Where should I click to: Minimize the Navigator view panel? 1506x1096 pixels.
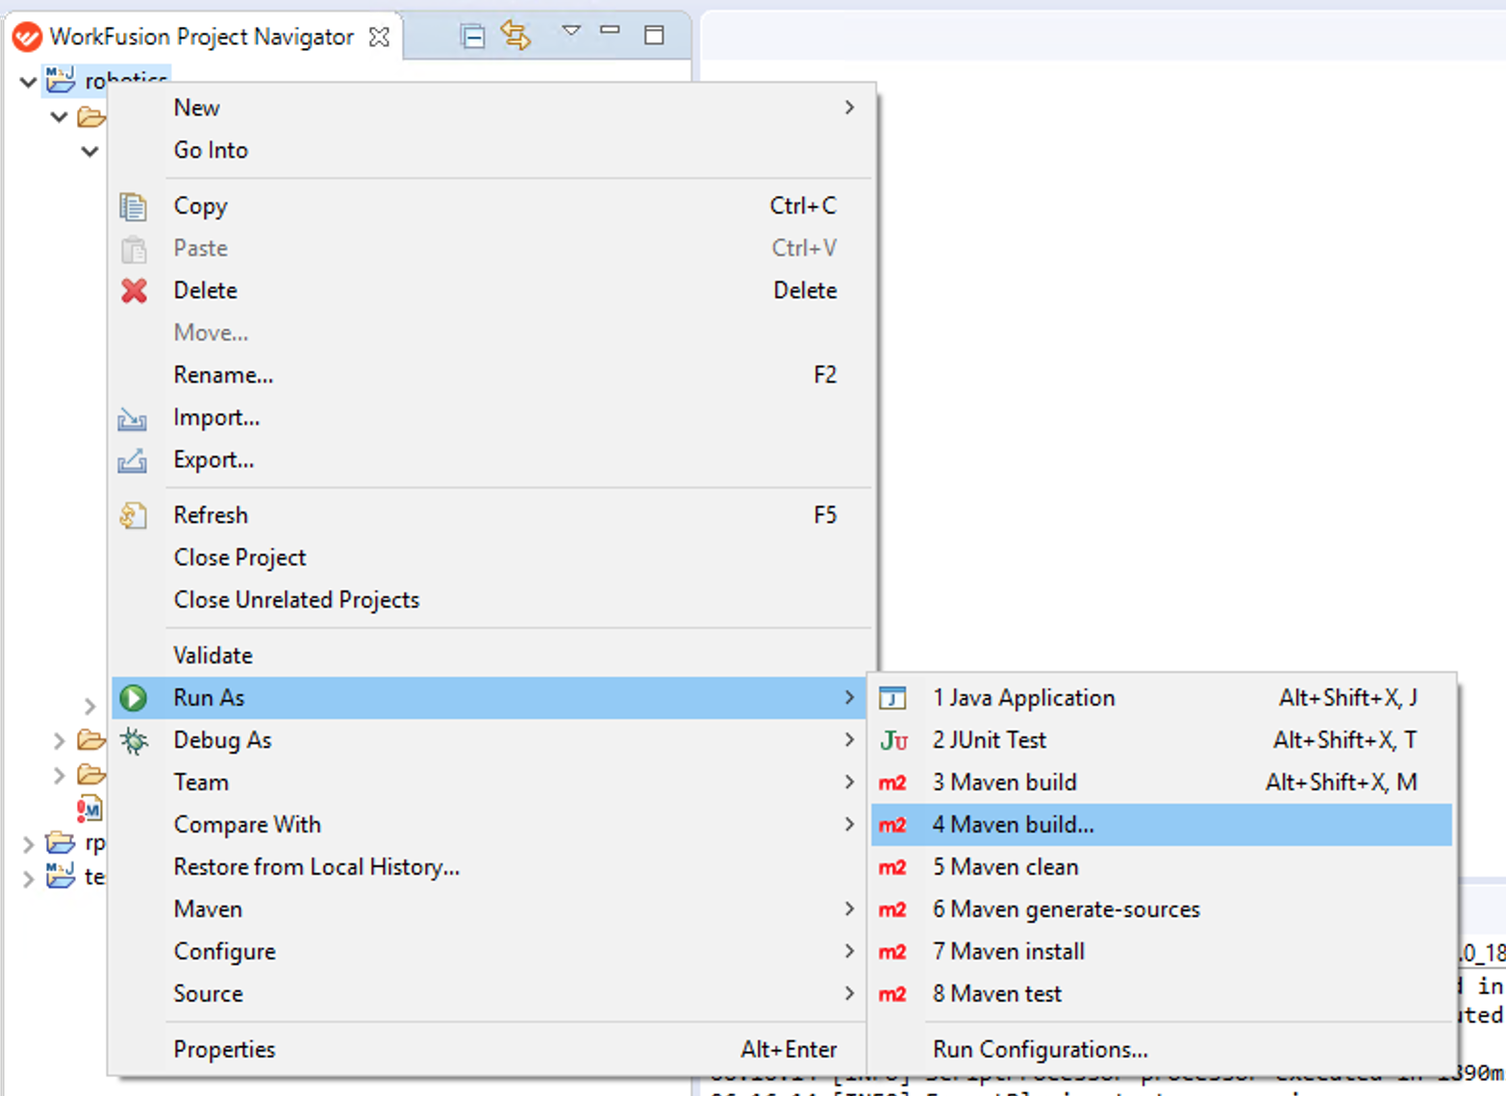click(610, 30)
